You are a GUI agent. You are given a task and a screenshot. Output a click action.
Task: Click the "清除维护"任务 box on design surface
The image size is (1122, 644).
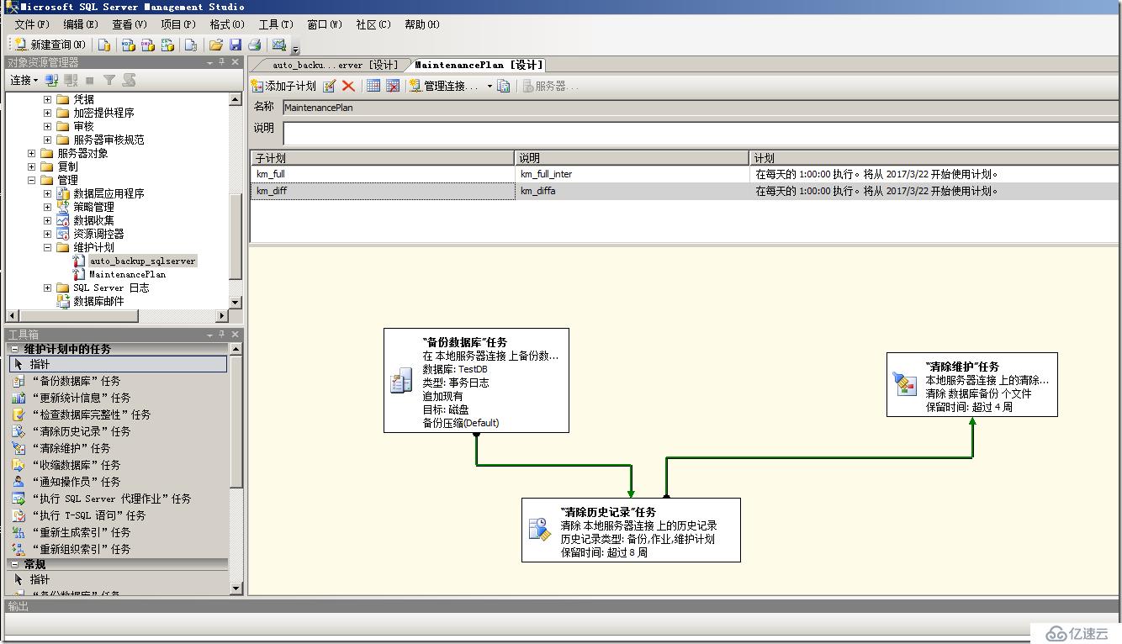972,384
